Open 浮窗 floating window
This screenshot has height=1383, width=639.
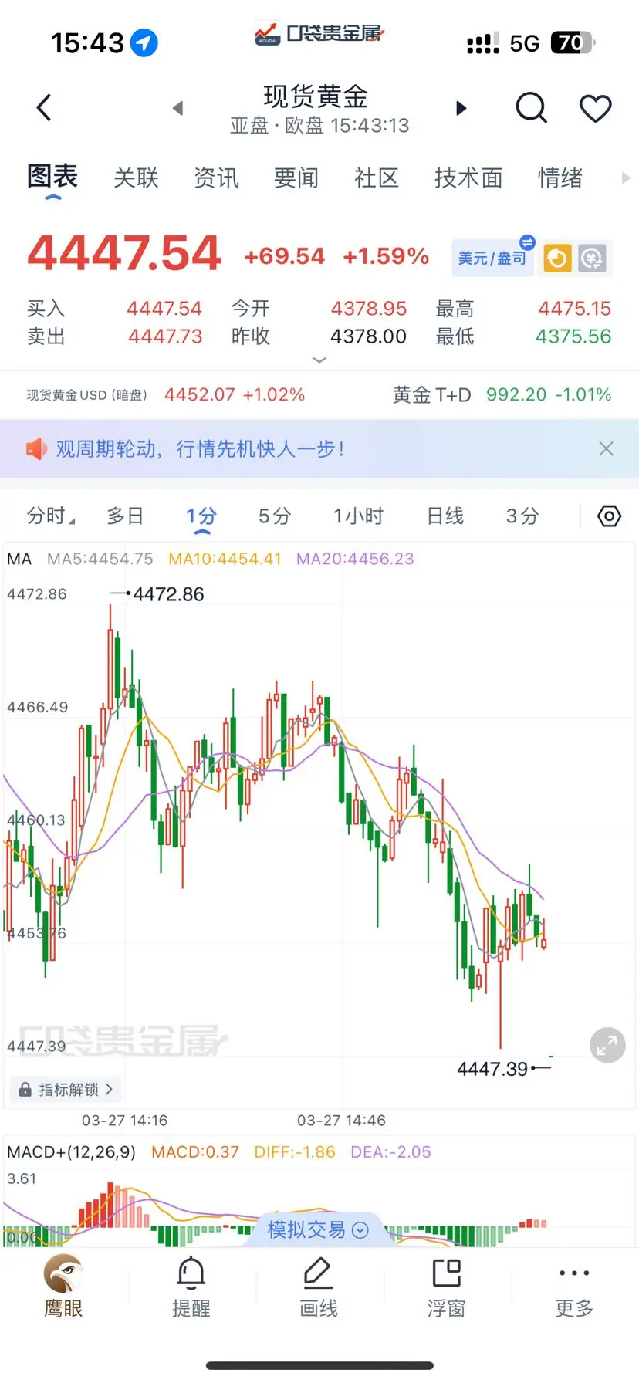[446, 1286]
